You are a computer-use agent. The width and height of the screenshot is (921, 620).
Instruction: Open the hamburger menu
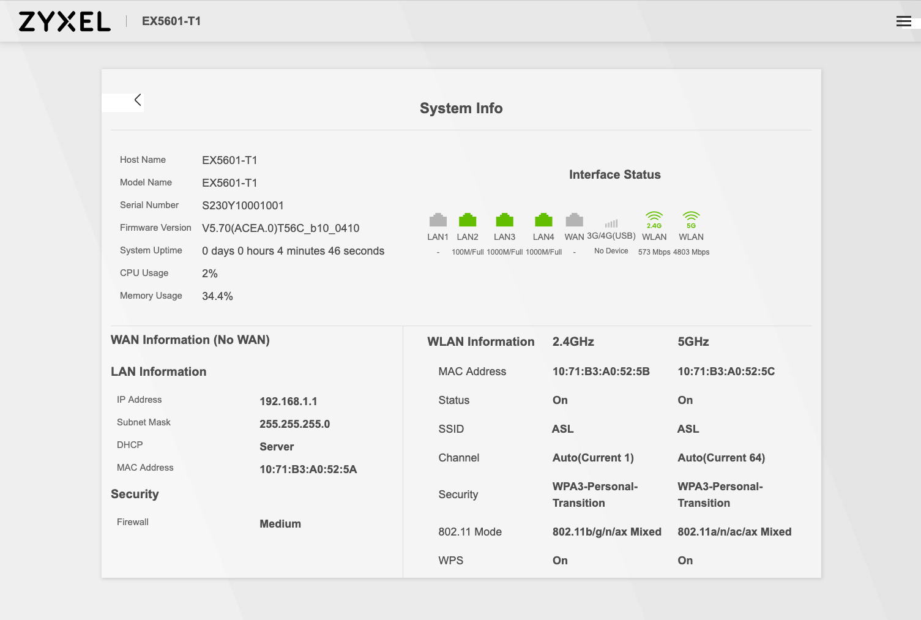903,21
